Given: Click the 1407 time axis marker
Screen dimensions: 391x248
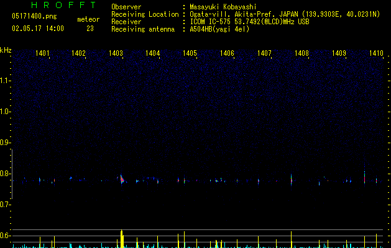Looking at the screenshot, I should coord(264,53).
